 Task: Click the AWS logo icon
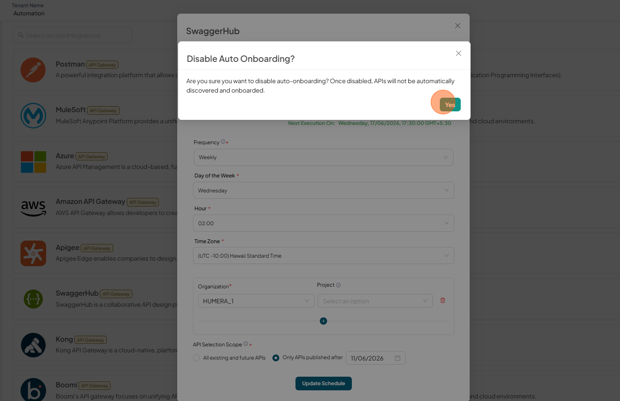33,208
